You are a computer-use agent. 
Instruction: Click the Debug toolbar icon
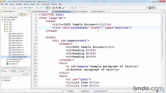(x=25, y=8)
